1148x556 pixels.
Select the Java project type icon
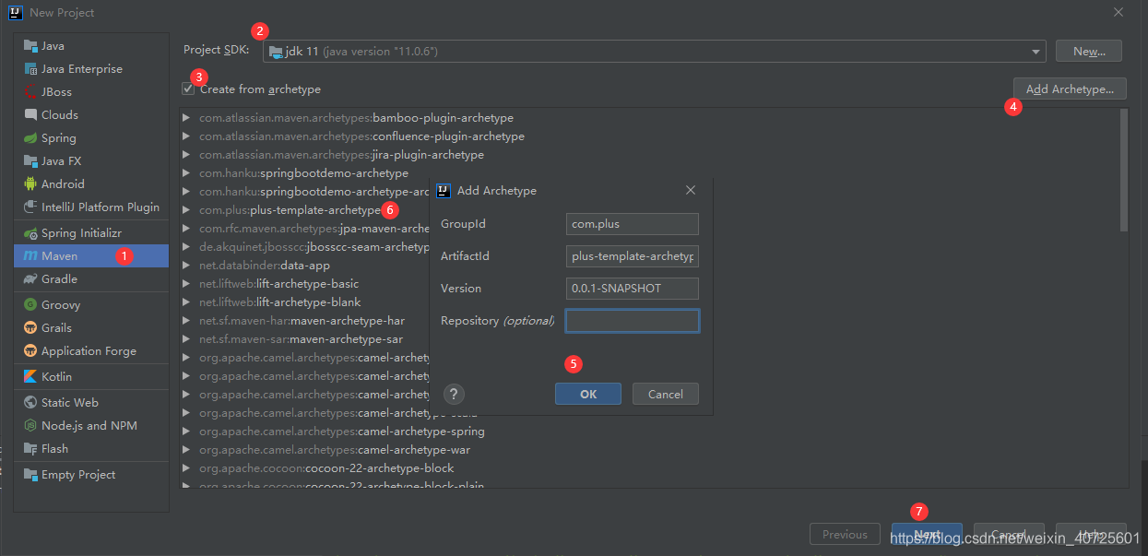[x=31, y=46]
